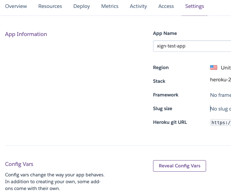Click the Heroku git URL value box
This screenshot has width=231, height=194.
coord(221,122)
